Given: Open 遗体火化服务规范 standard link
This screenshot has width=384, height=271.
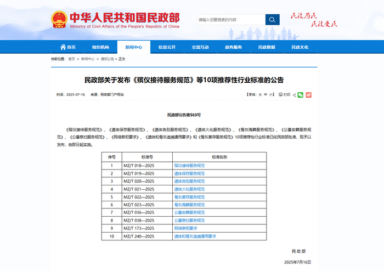Looking at the screenshot, I should 189,189.
